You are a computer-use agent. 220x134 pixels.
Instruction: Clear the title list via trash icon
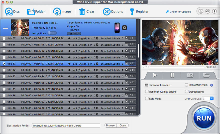[x=82, y=12]
